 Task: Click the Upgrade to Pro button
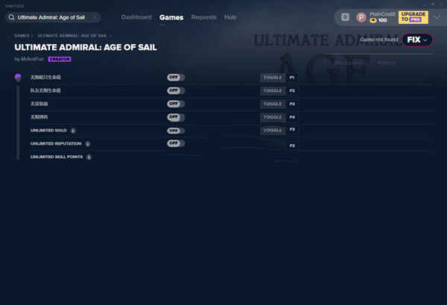point(413,17)
